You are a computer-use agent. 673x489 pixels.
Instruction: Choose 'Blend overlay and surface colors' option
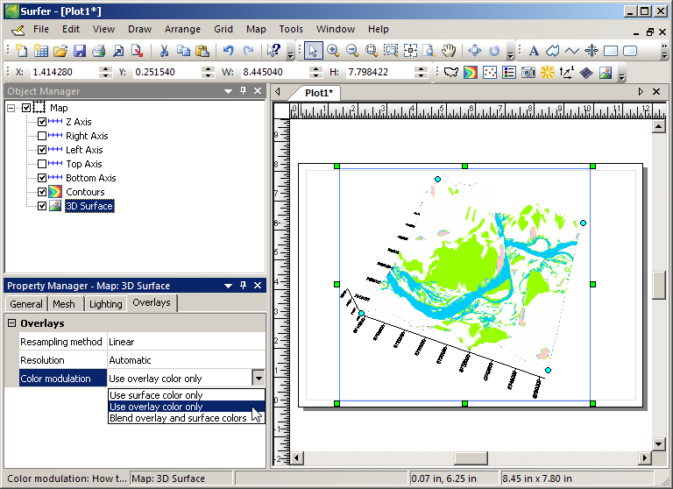[178, 418]
